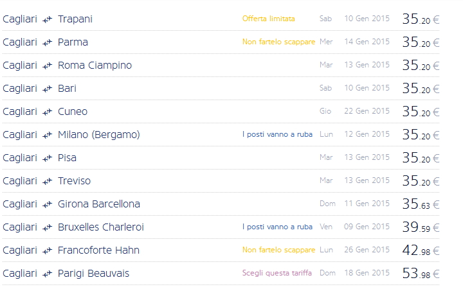The width and height of the screenshot is (463, 289).
Task: Click 'Non fartelo scappare' on Parma row
Action: point(278,42)
